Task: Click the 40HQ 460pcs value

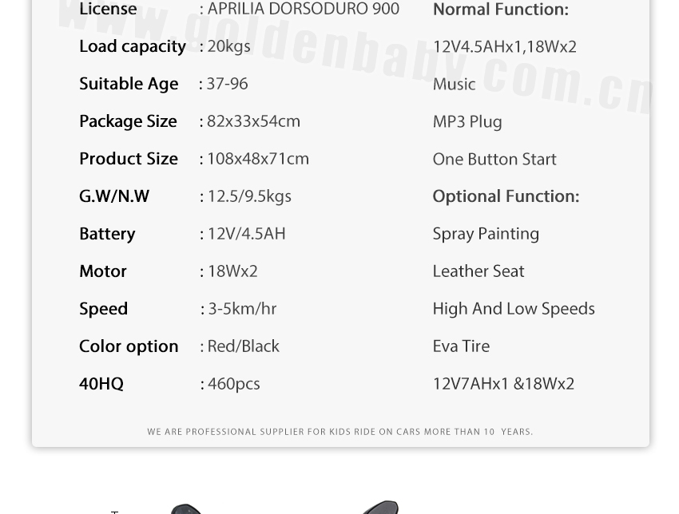Action: pos(234,384)
